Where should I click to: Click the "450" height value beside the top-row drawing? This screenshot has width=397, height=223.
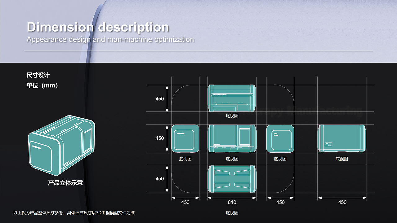[x=160, y=99]
